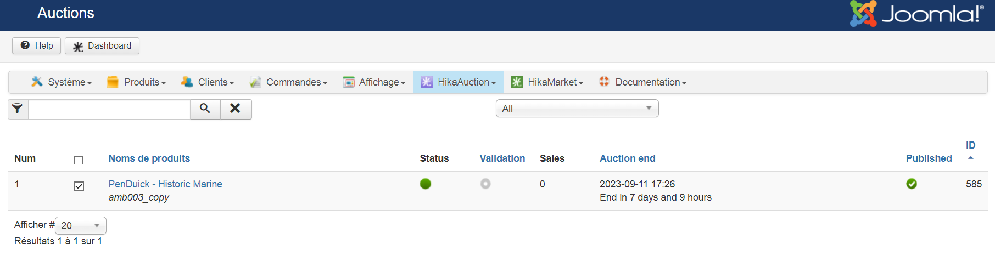Click the Dashboard asterisk icon

click(79, 47)
